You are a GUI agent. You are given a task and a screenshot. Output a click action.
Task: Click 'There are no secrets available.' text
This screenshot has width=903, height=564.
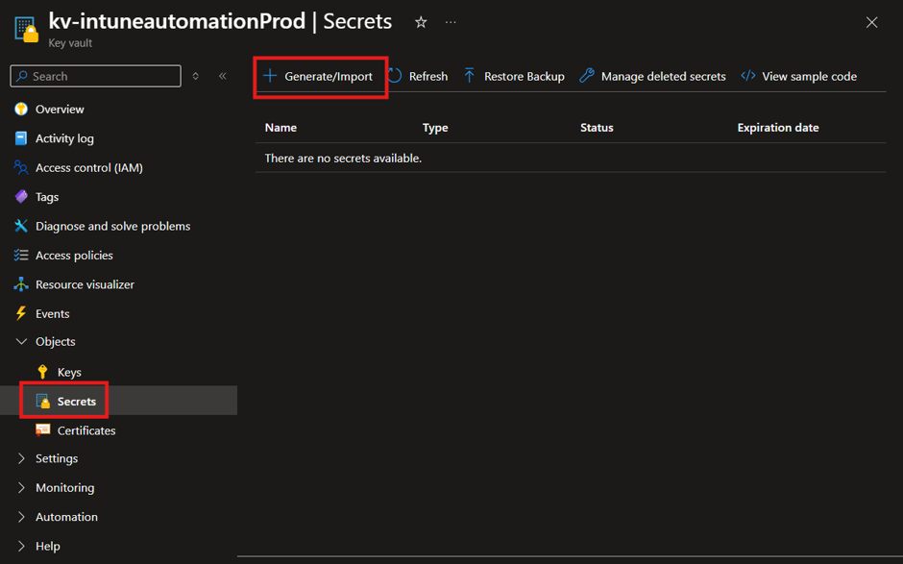(343, 158)
